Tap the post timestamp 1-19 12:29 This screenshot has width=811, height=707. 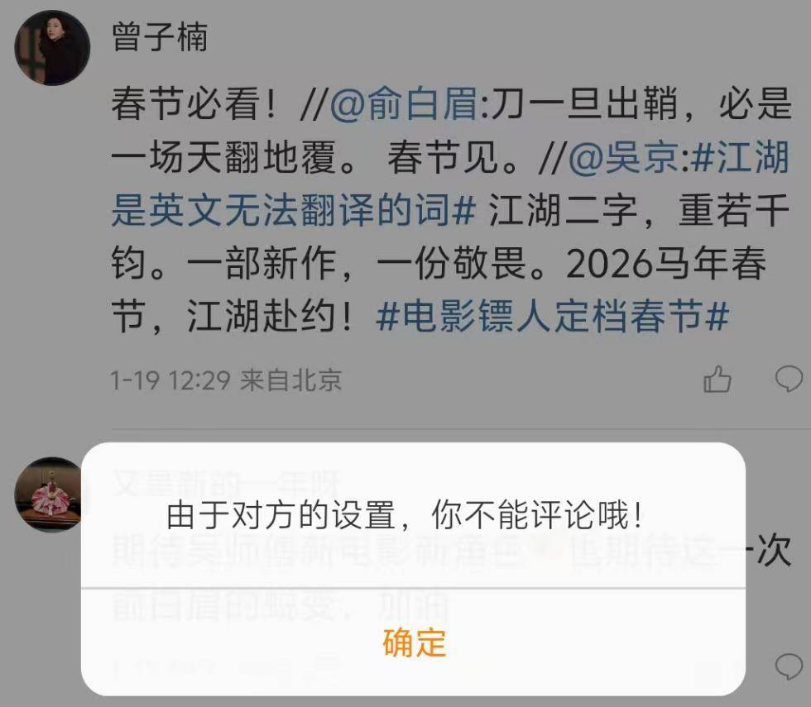(x=170, y=380)
